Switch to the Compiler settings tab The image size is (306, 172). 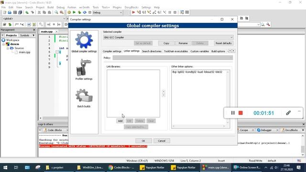click(x=112, y=51)
